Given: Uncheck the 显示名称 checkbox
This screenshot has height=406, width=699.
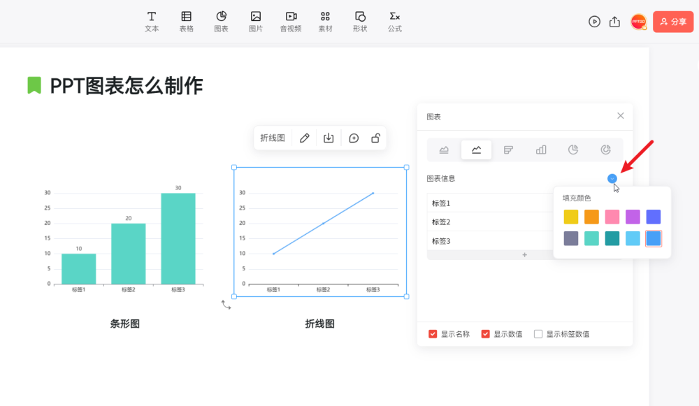Looking at the screenshot, I should tap(433, 333).
